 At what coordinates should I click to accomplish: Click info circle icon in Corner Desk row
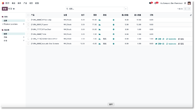114,39
